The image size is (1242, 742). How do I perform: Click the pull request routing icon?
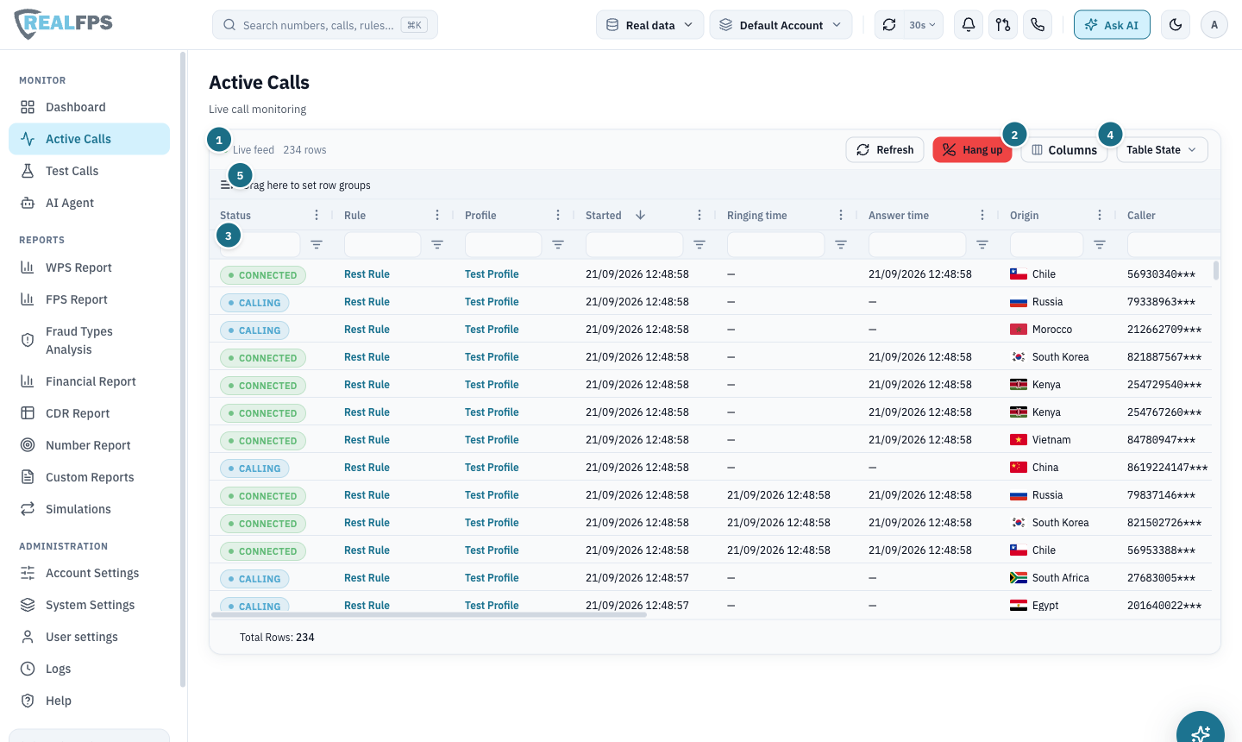point(1003,25)
